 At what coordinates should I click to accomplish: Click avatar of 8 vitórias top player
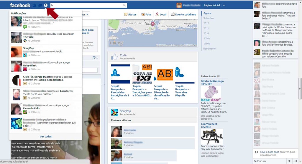(x=116, y=132)
